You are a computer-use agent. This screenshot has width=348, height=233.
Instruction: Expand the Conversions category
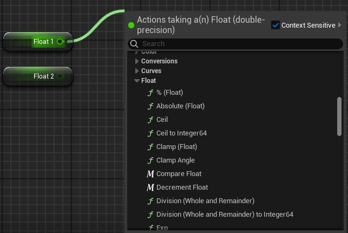[x=137, y=61]
